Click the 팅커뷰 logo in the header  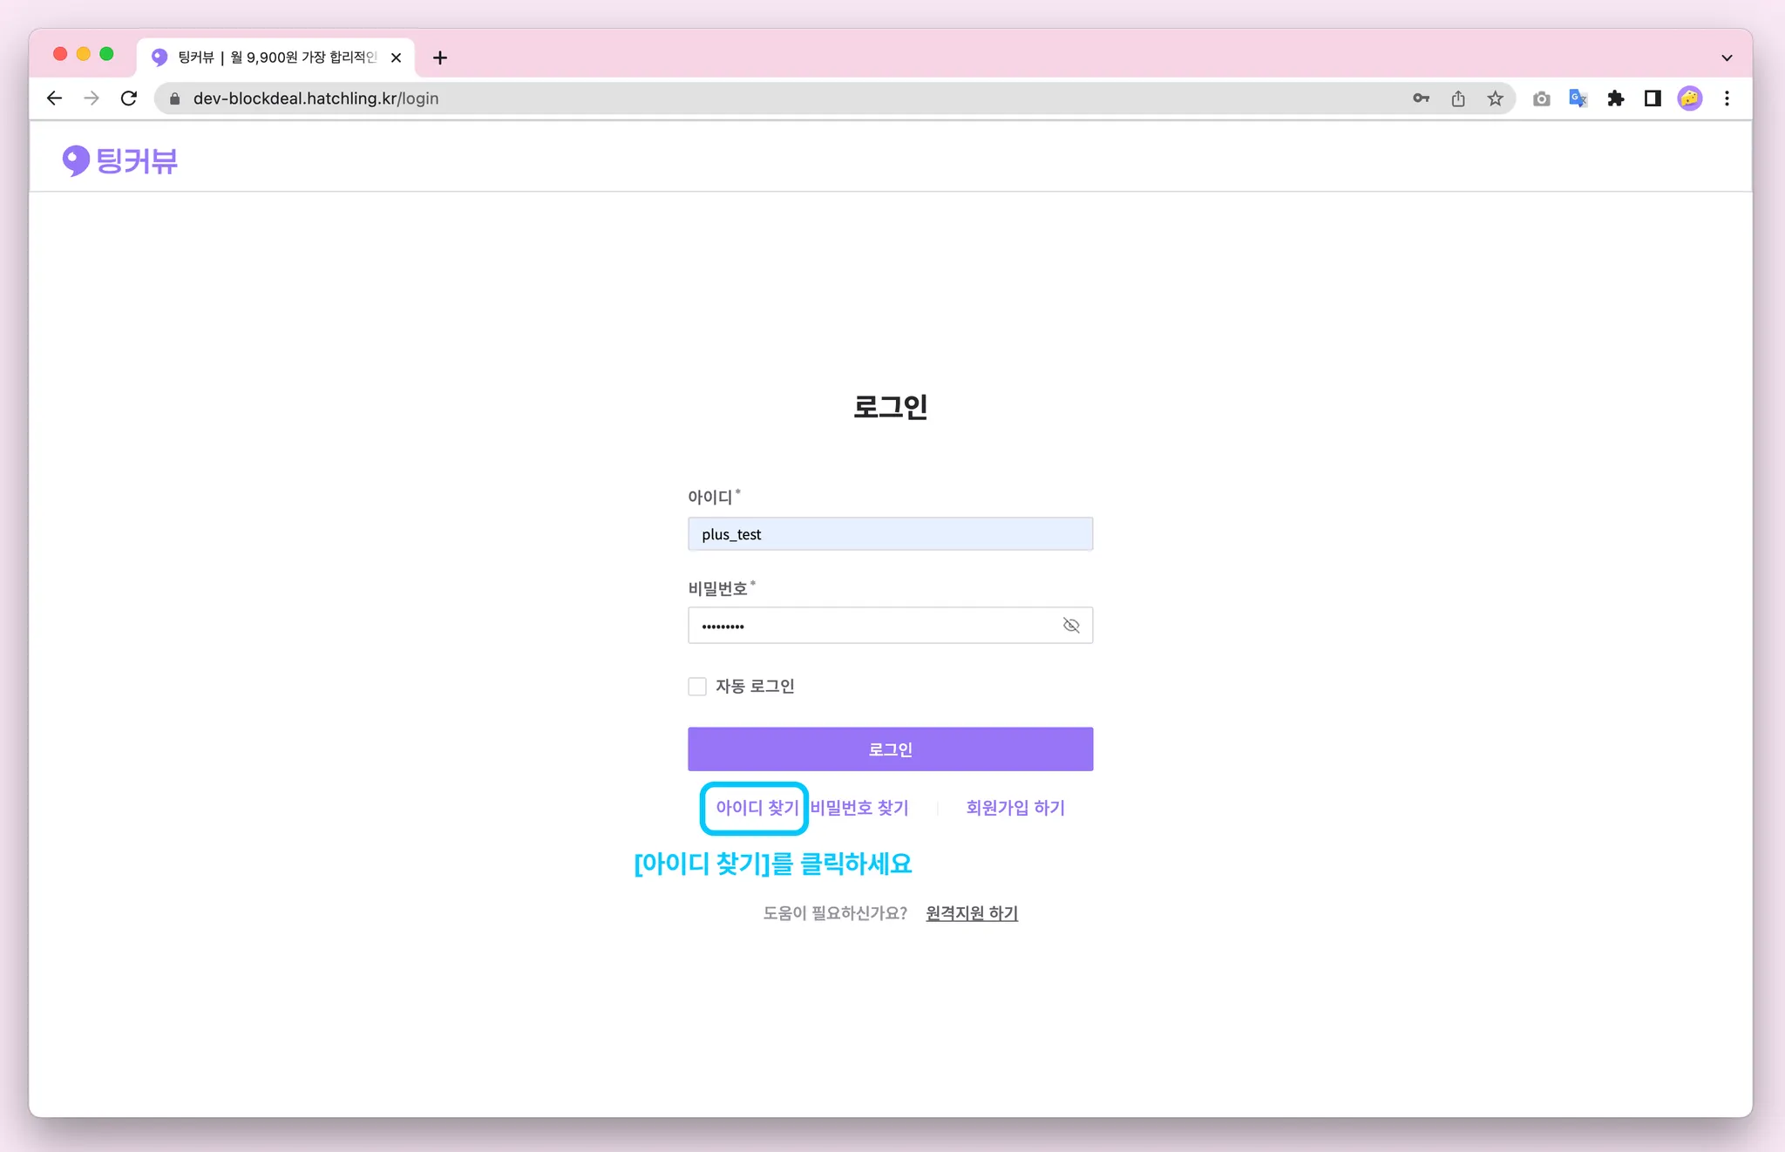(x=120, y=160)
